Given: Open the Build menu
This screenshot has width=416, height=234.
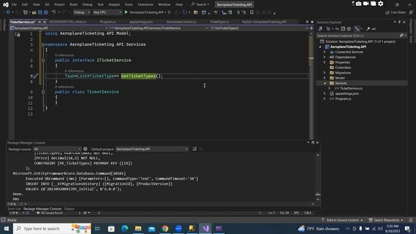Looking at the screenshot, I should pyautogui.click(x=73, y=5).
